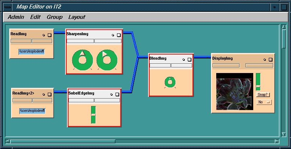Click the maximize square on the SobelEdgeImg module
The width and height of the screenshot is (291, 149).
coord(117,94)
